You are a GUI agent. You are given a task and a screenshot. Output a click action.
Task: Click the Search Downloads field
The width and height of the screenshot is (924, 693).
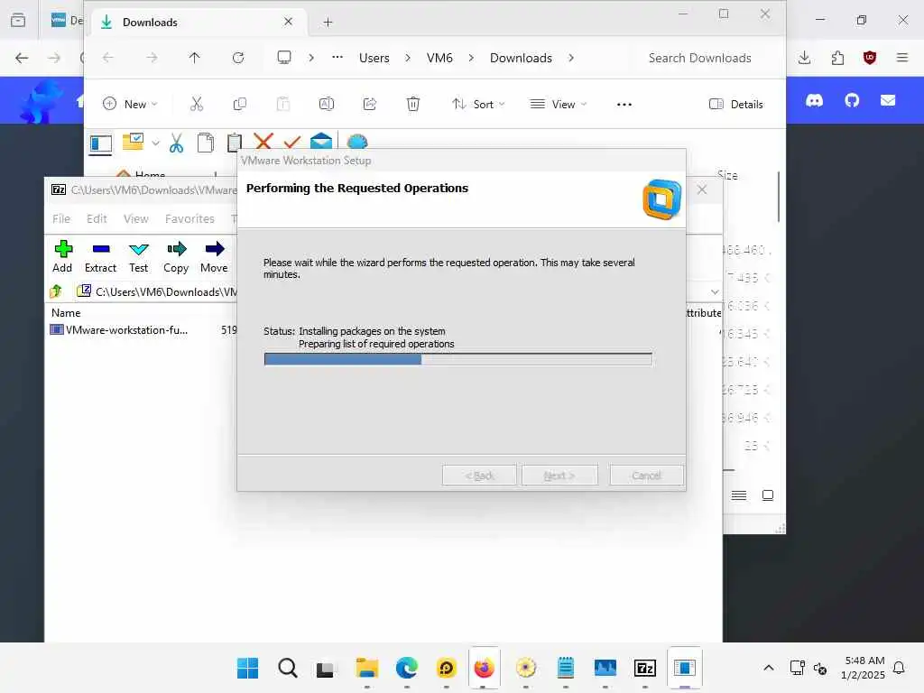point(699,58)
